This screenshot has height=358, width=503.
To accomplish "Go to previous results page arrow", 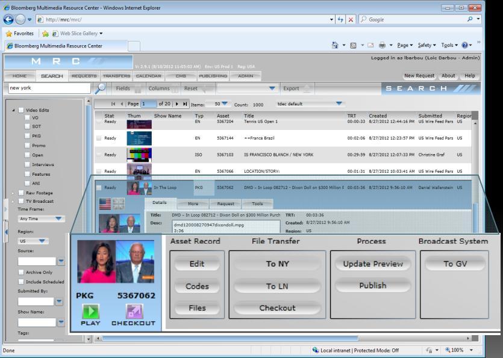I will click(122, 104).
